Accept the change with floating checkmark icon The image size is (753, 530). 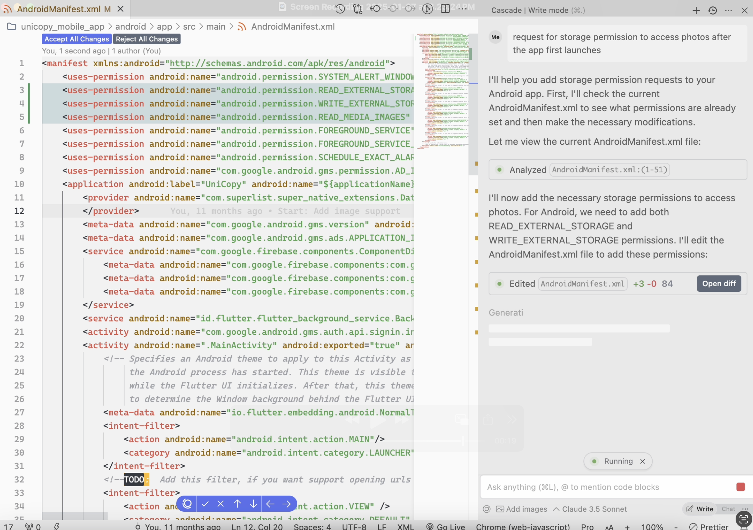click(x=205, y=503)
